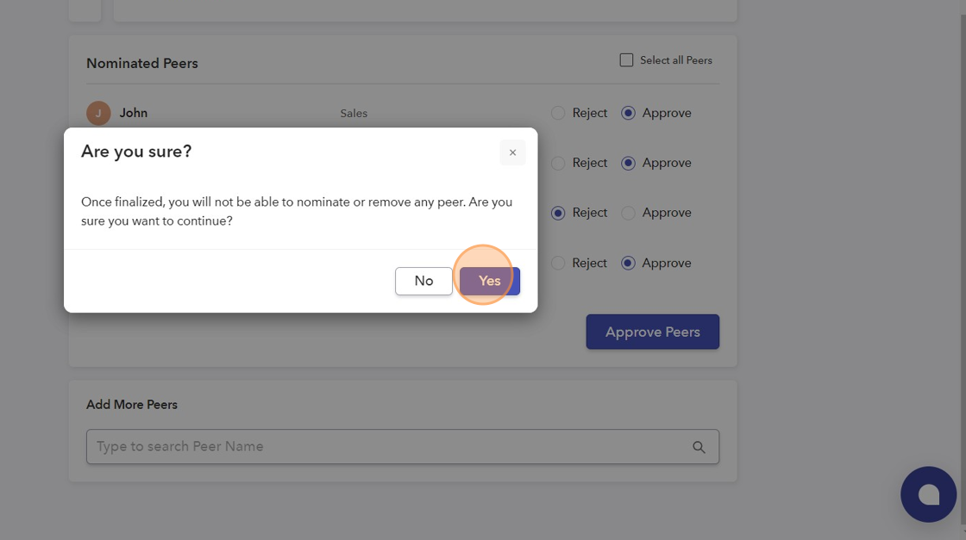Open the chat bubble widget
Viewport: 966px width, 540px height.
[x=928, y=494]
